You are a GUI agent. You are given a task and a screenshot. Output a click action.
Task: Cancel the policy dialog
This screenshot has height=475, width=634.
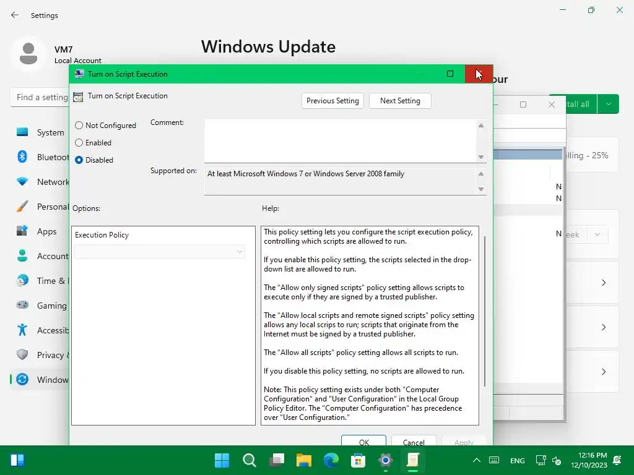click(414, 441)
